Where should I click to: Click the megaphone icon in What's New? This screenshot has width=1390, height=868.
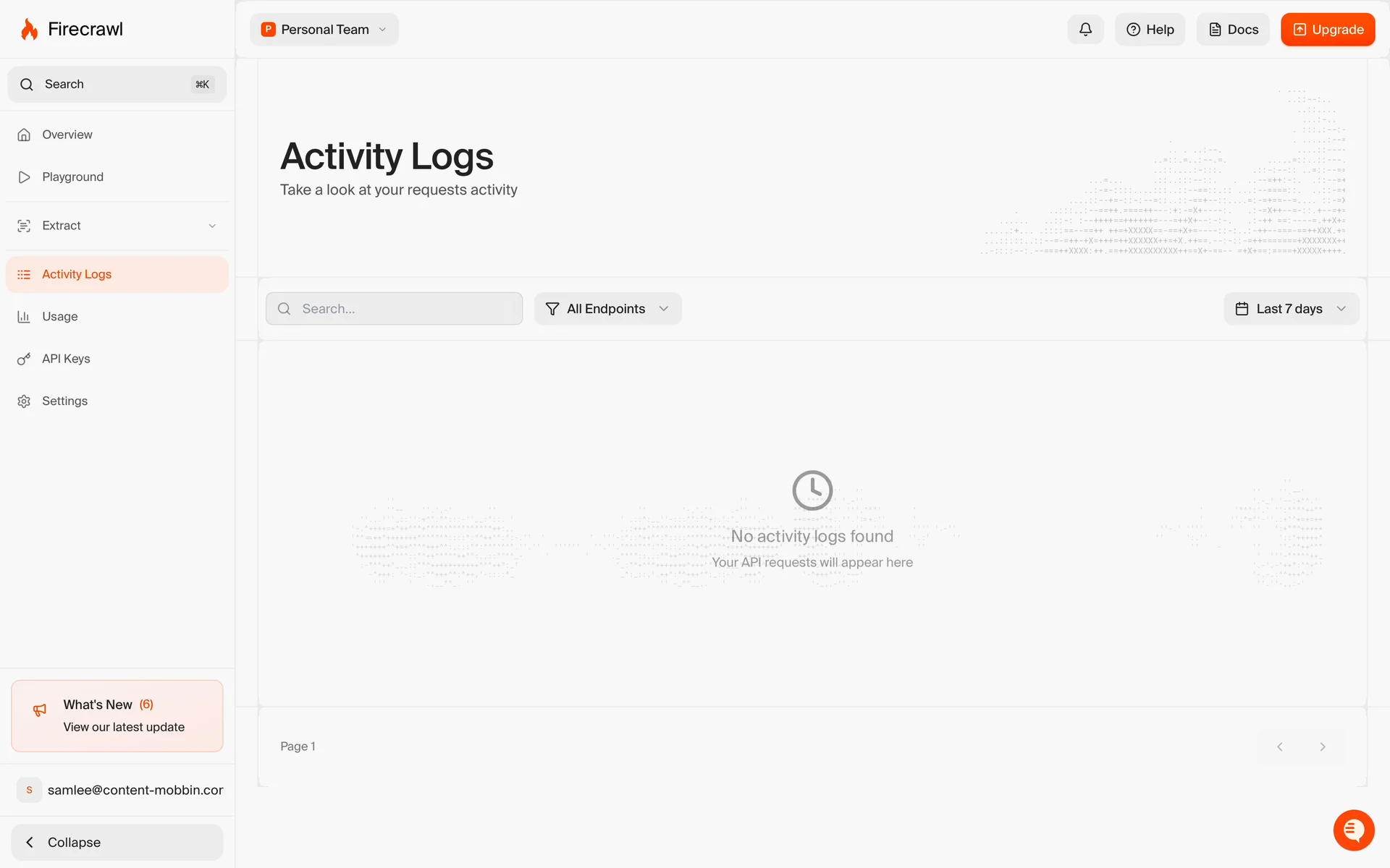40,710
